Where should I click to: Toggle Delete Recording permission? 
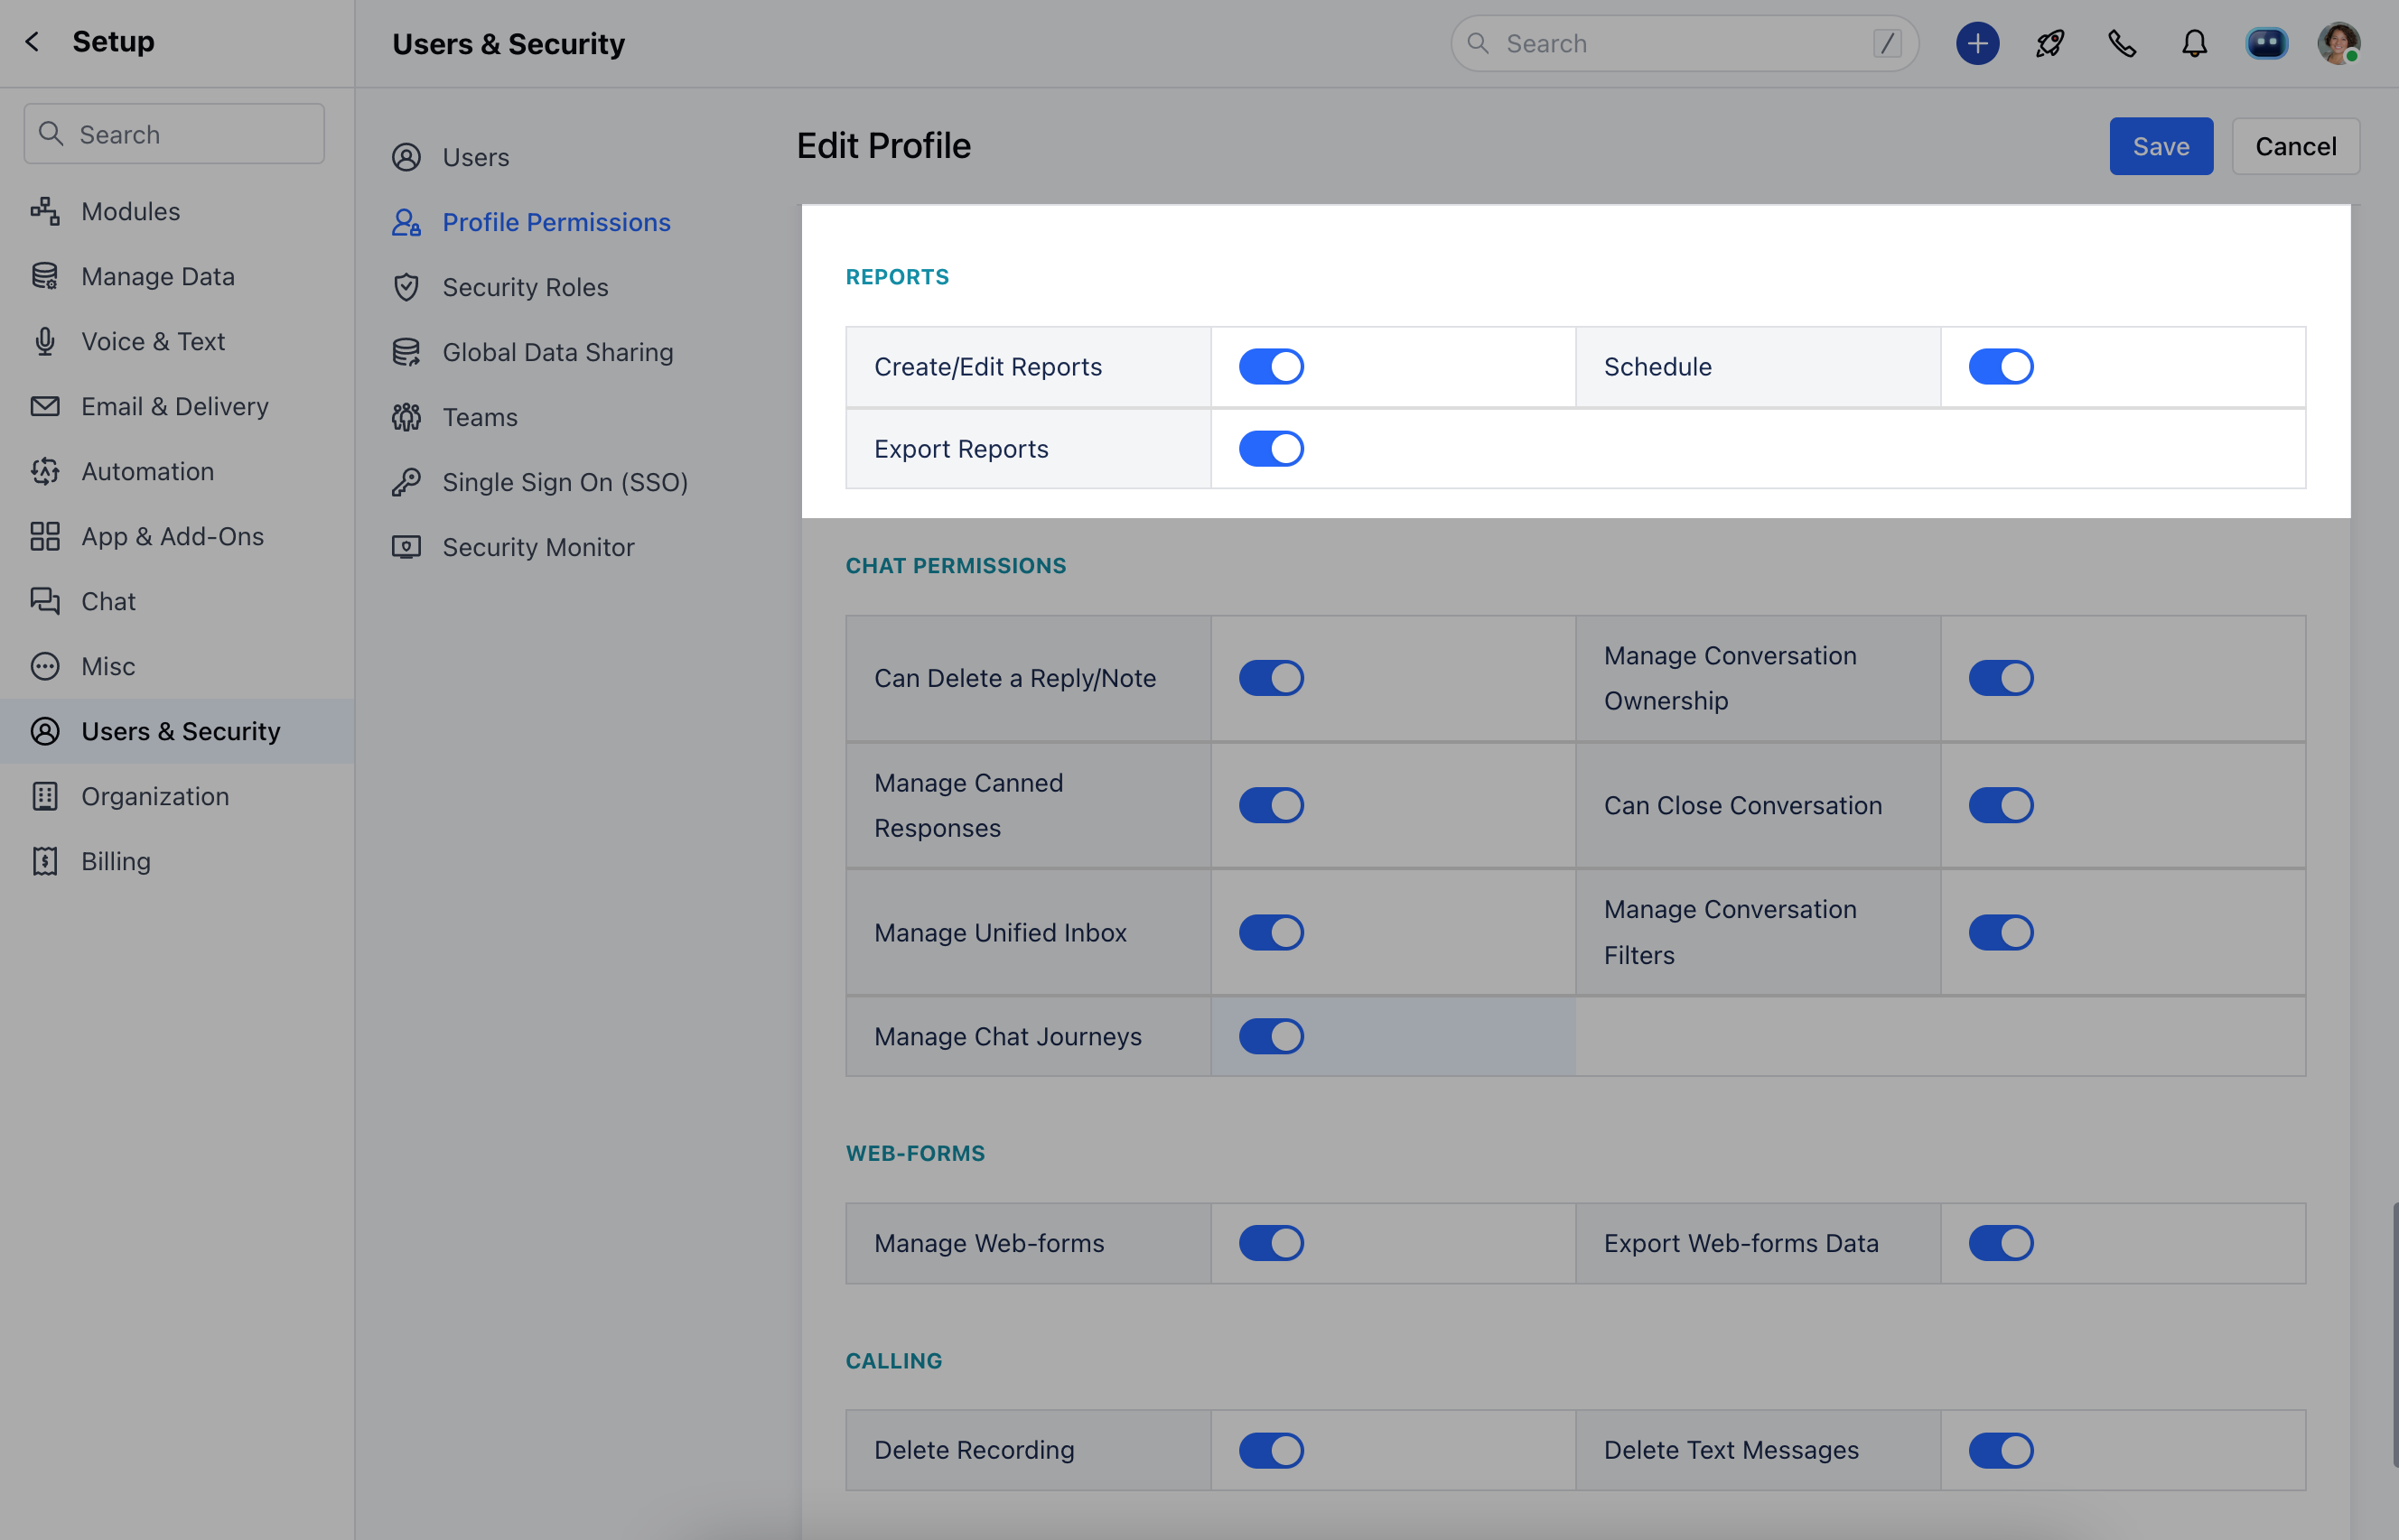click(1272, 1450)
